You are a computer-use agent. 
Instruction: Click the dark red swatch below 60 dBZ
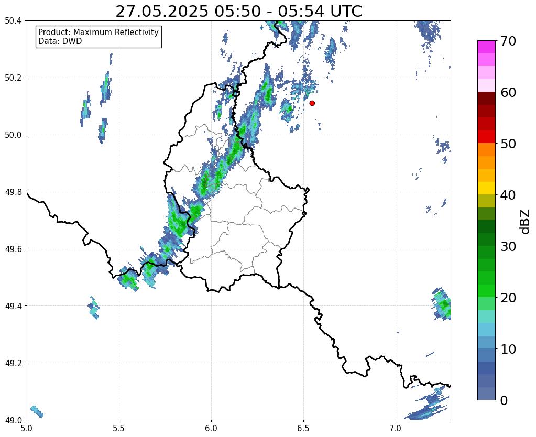pos(486,98)
